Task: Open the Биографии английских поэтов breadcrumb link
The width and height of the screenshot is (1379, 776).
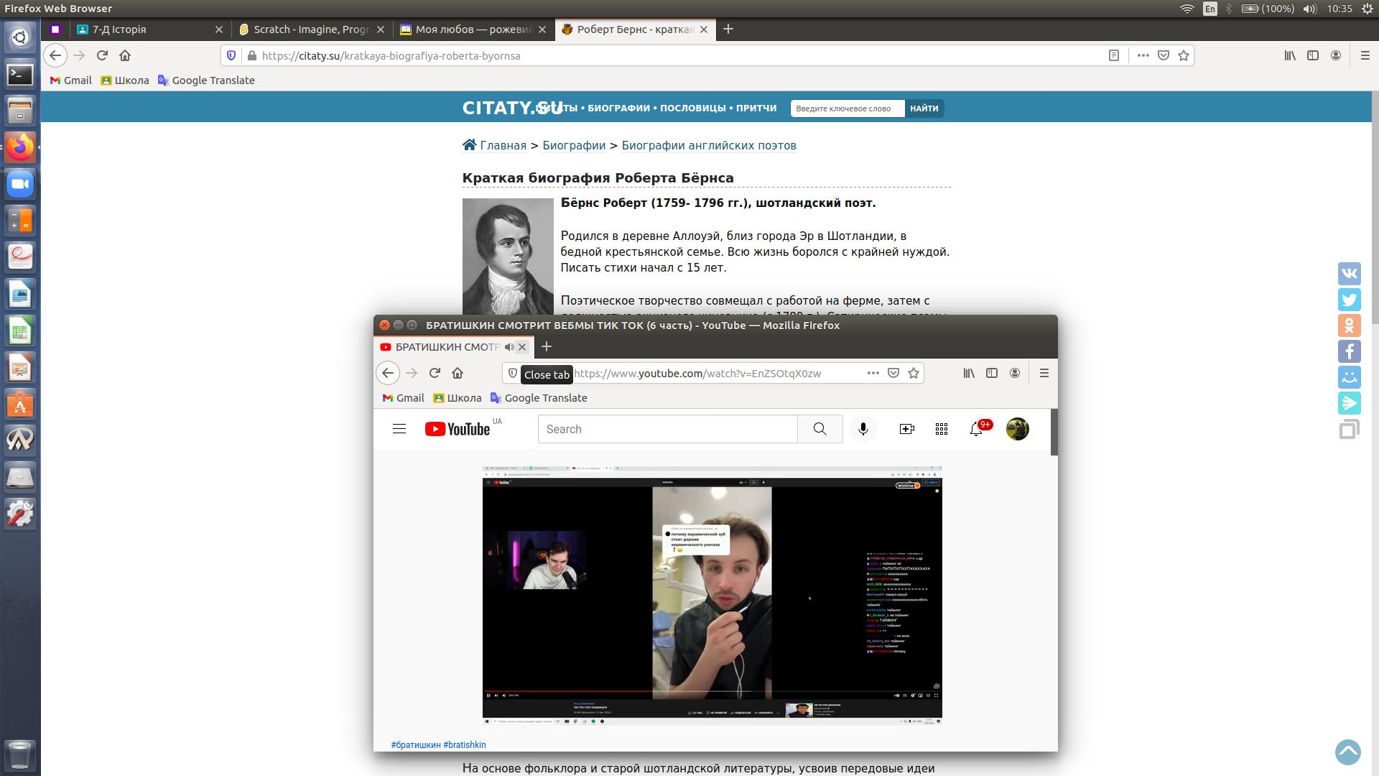Action: pos(708,145)
